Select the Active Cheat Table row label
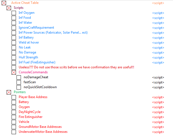Image resolution: width=173 pixels, height=135 pixels. [x=25, y=3]
